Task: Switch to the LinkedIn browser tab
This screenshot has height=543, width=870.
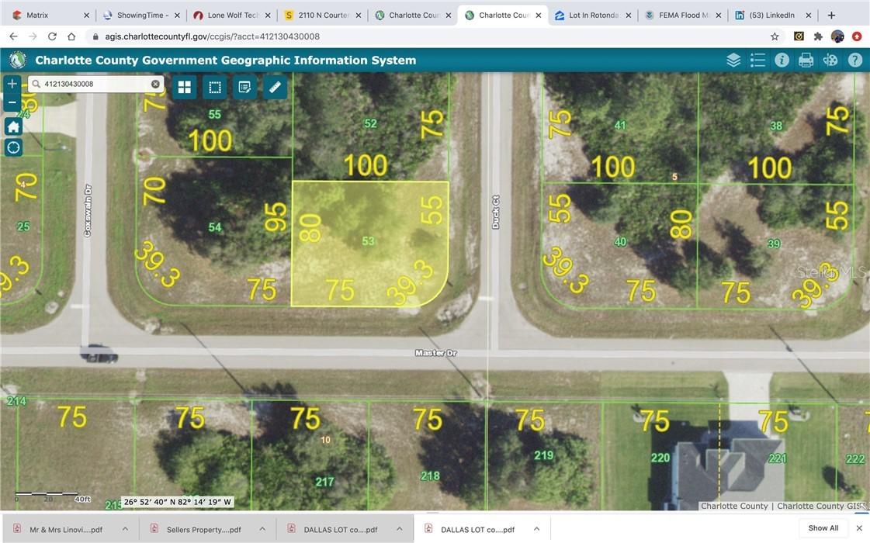Action: tap(771, 15)
